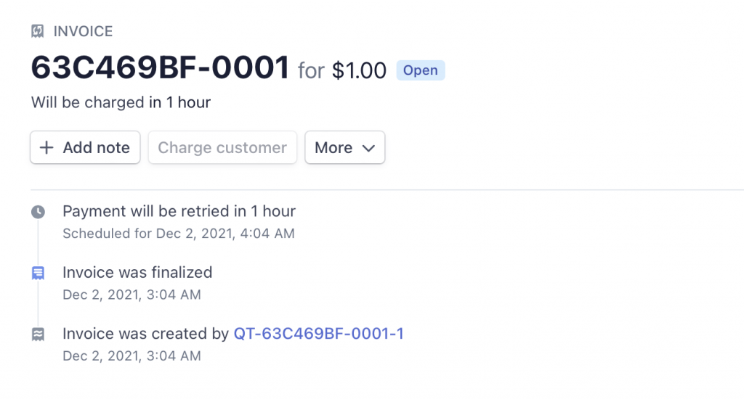This screenshot has height=399, width=744.
Task: Click 'Payment will be retried in 1 hour'
Action: coord(179,211)
